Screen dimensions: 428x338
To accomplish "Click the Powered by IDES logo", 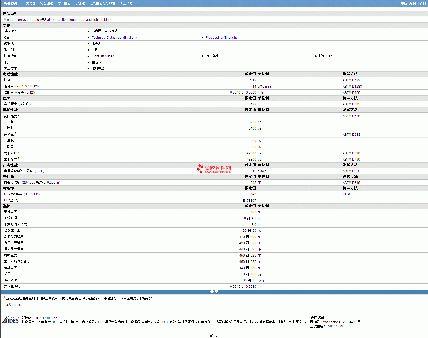I will (11, 320).
